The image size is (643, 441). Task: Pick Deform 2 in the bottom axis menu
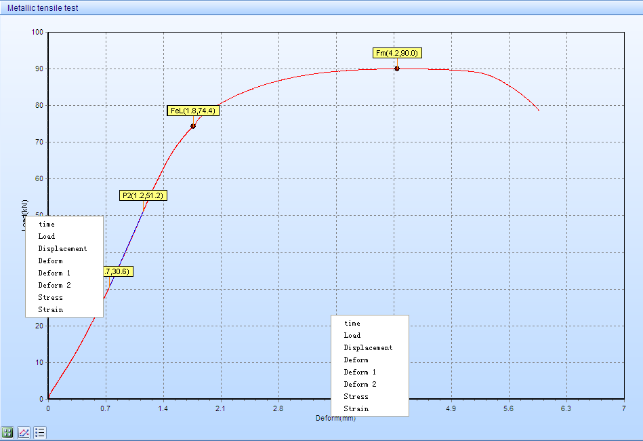360,384
